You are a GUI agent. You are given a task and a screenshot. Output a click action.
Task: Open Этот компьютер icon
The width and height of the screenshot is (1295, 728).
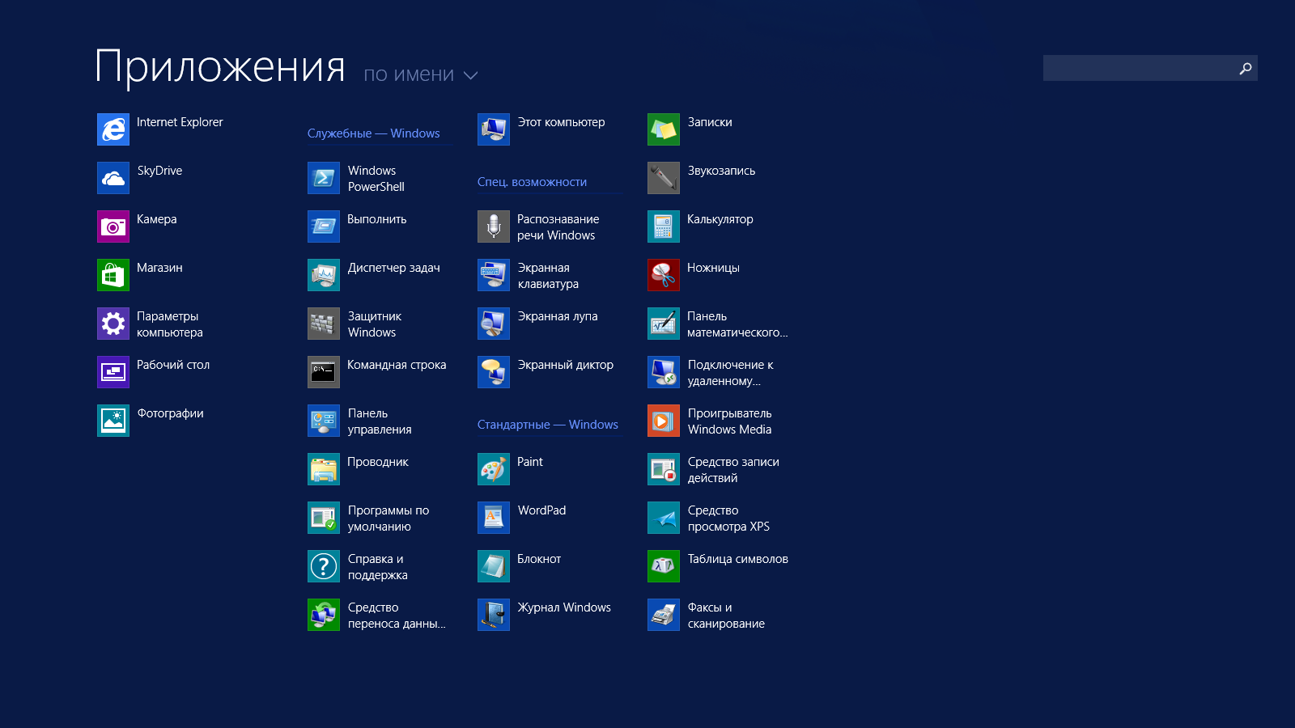click(x=494, y=129)
